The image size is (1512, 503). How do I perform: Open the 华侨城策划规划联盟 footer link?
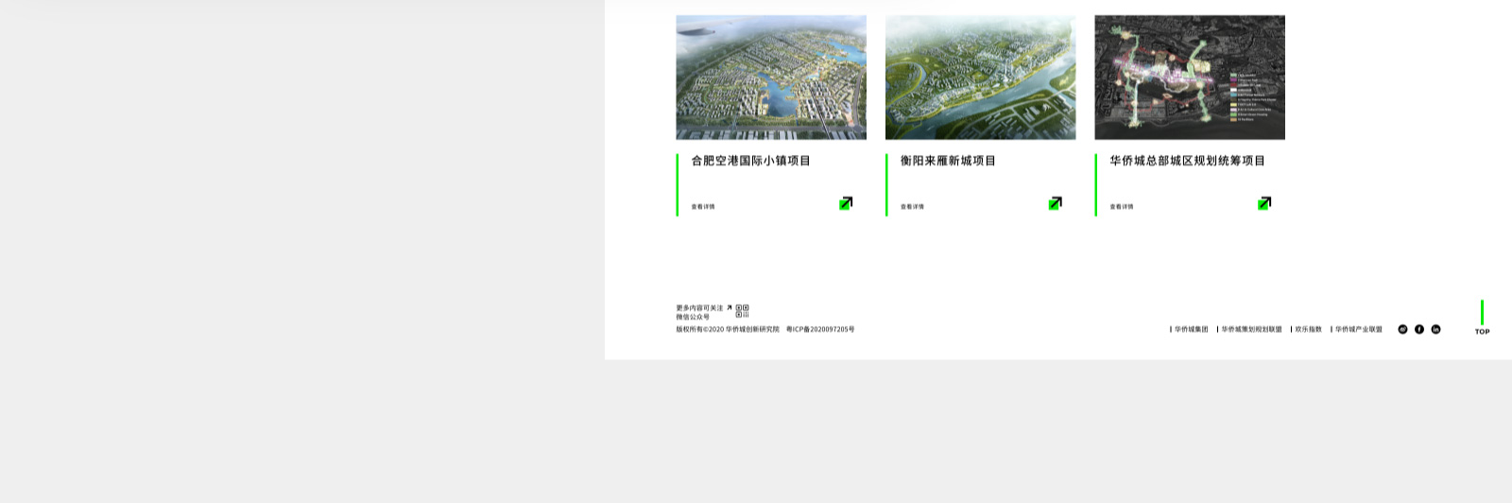(x=1251, y=329)
